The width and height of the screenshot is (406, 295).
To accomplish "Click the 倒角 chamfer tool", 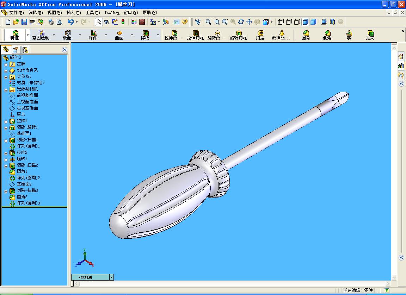I will (x=327, y=35).
